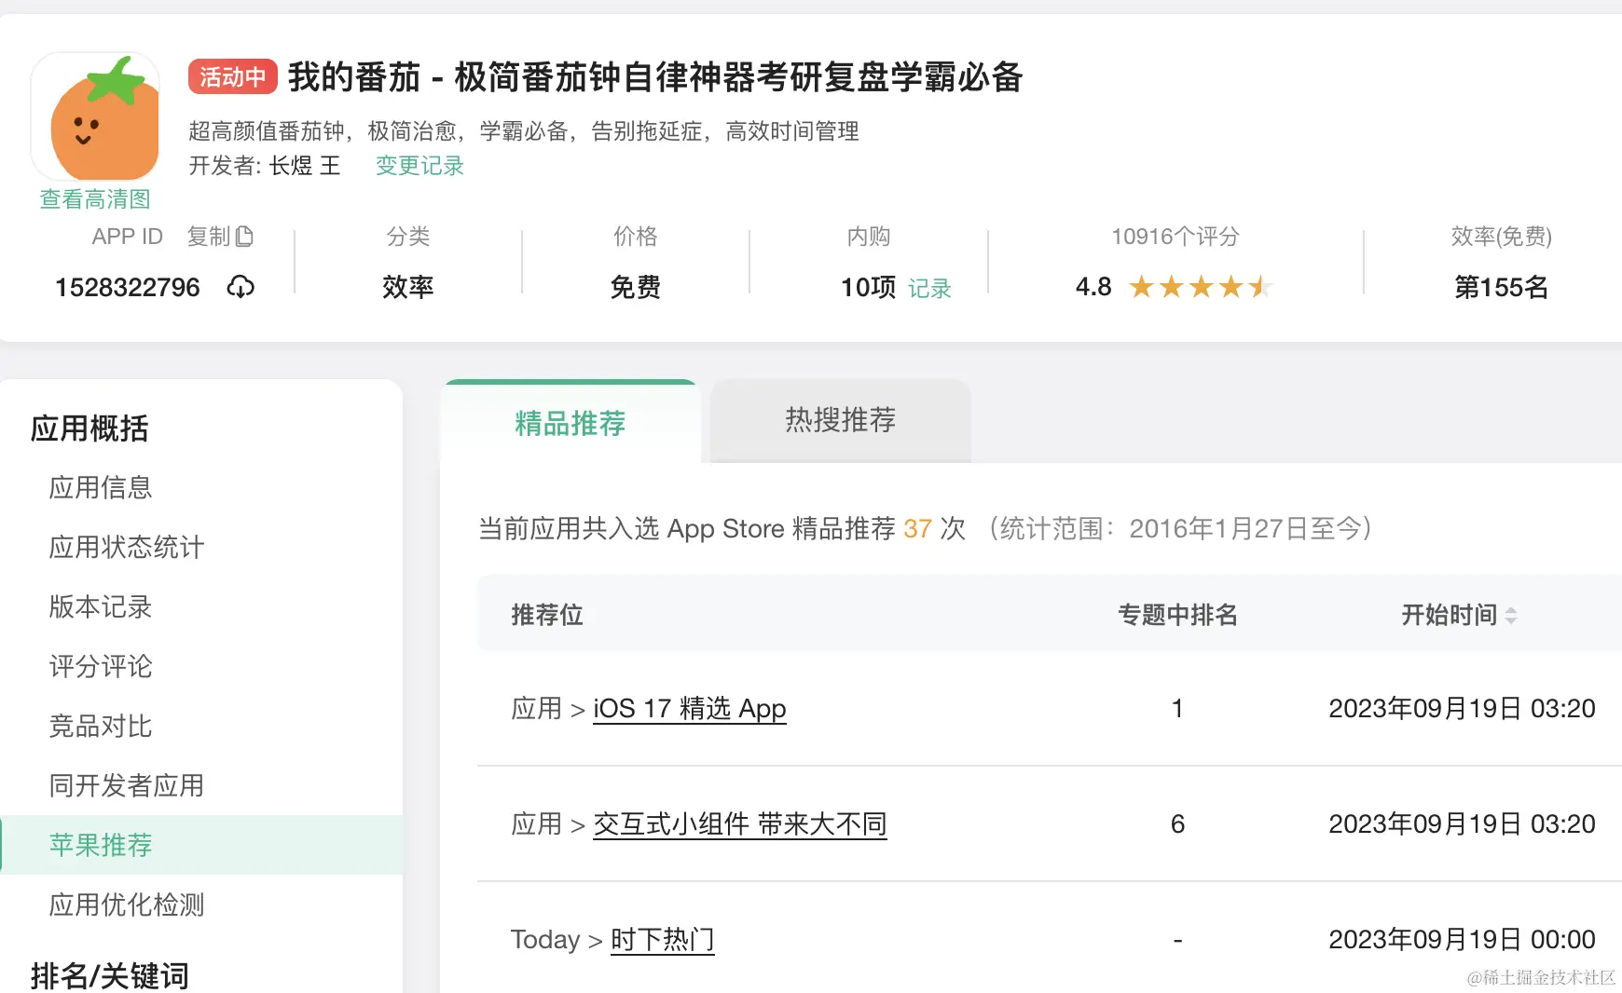Open the 查看高清图 link
This screenshot has height=993, width=1622.
tap(95, 199)
